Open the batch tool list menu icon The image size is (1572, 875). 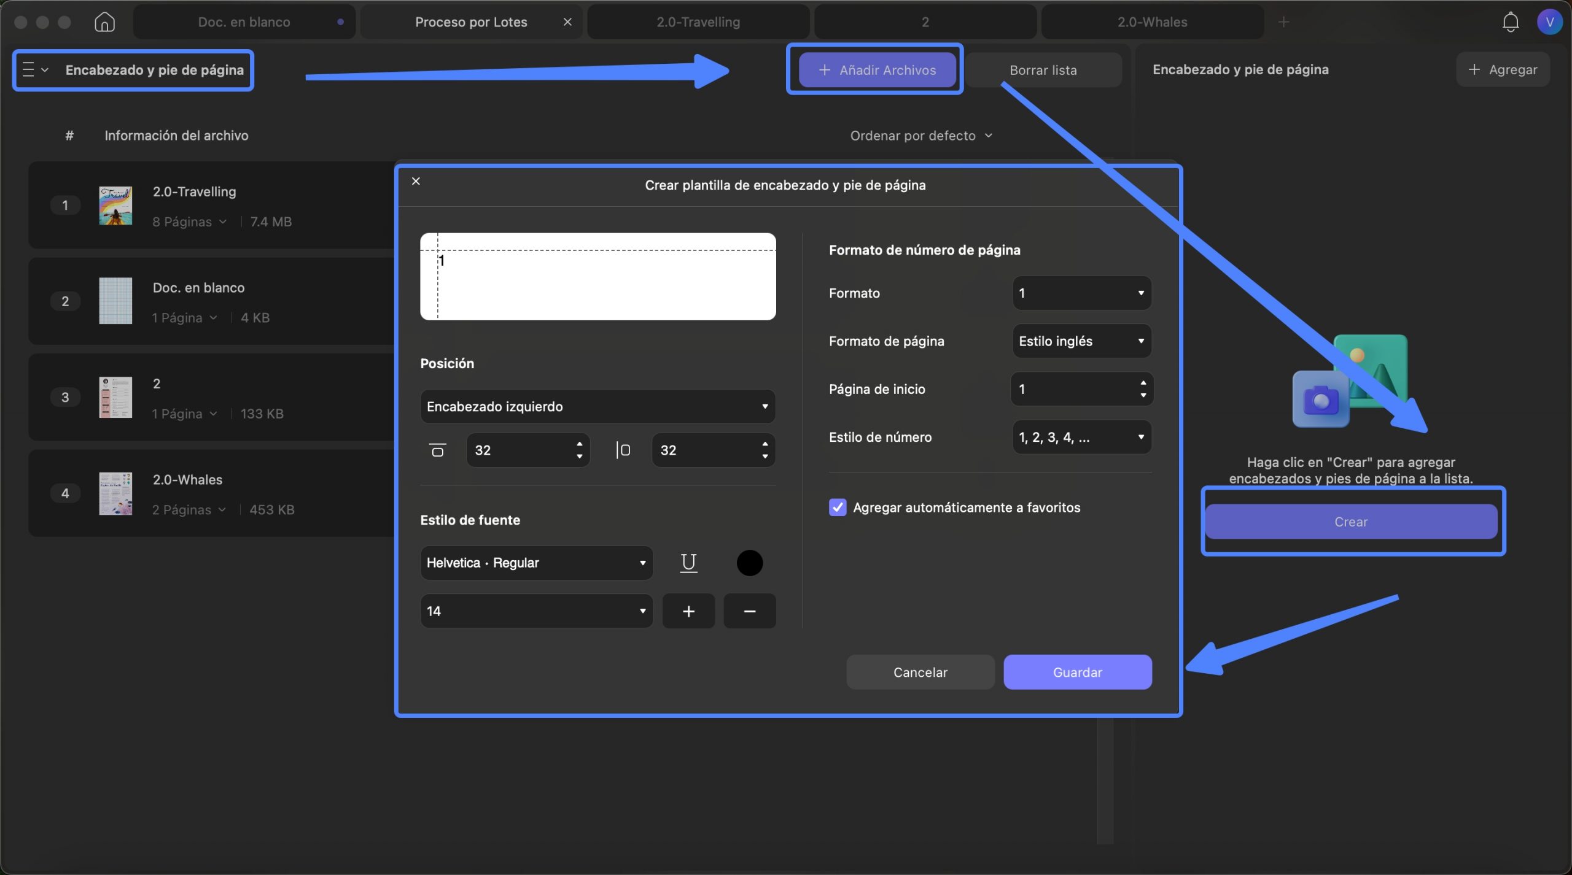click(28, 69)
